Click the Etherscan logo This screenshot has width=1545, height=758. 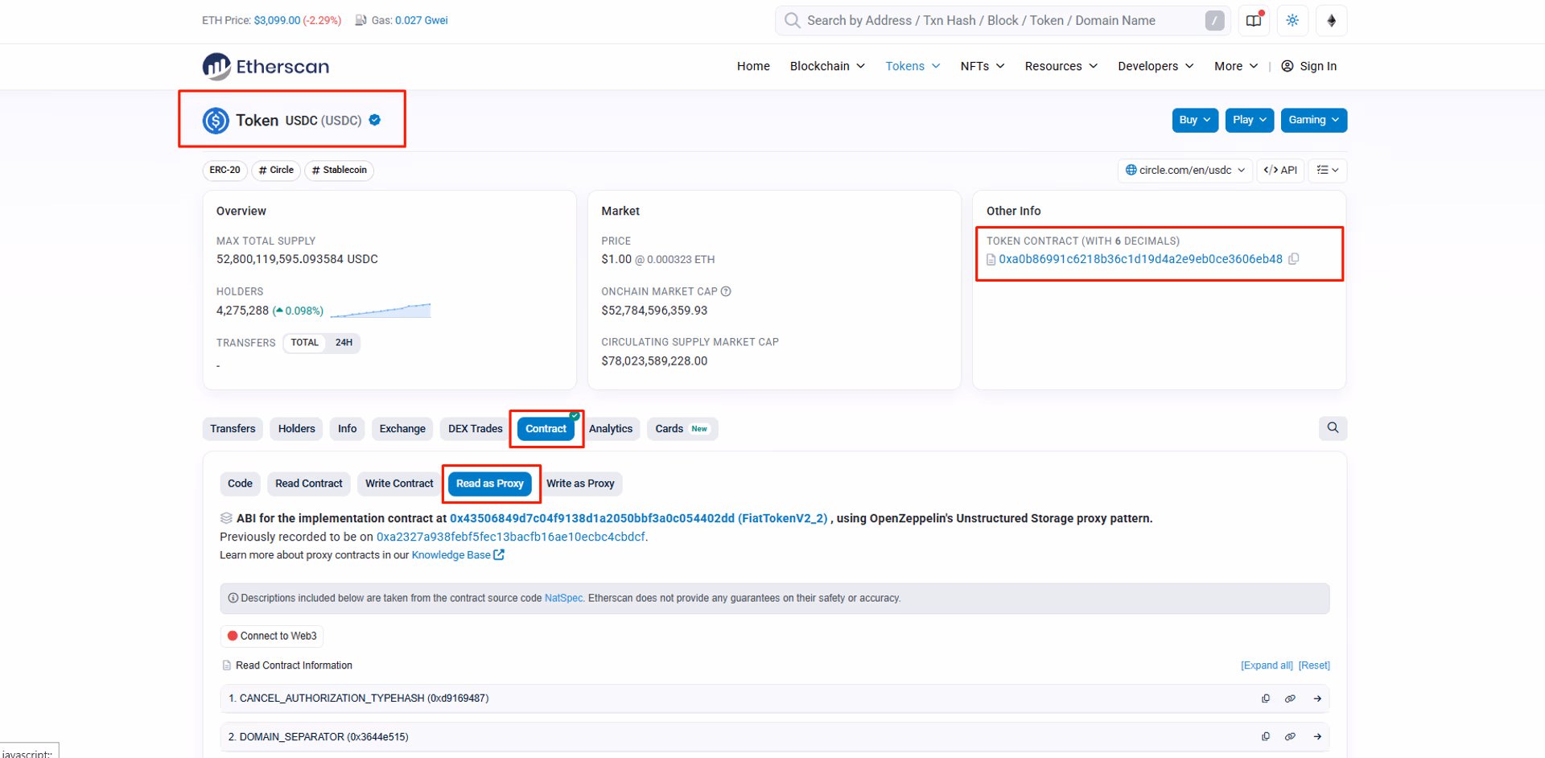(x=266, y=67)
